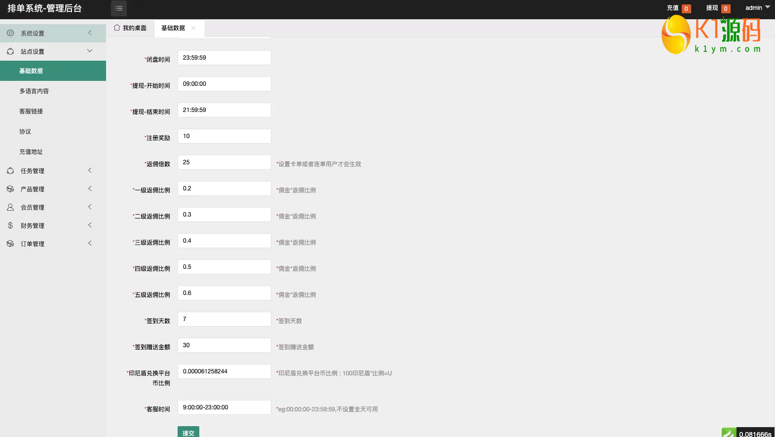Open the 会员管理 menu item
This screenshot has height=437, width=775.
point(53,207)
